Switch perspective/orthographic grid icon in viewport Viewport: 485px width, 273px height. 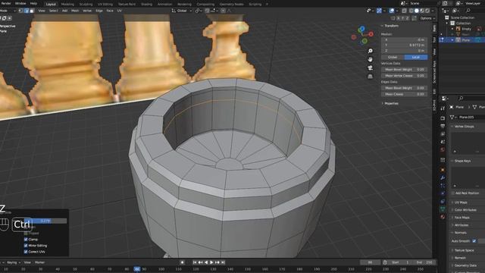(370, 76)
